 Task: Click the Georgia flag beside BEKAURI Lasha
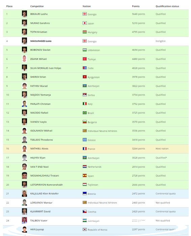pyautogui.click(x=85, y=14)
